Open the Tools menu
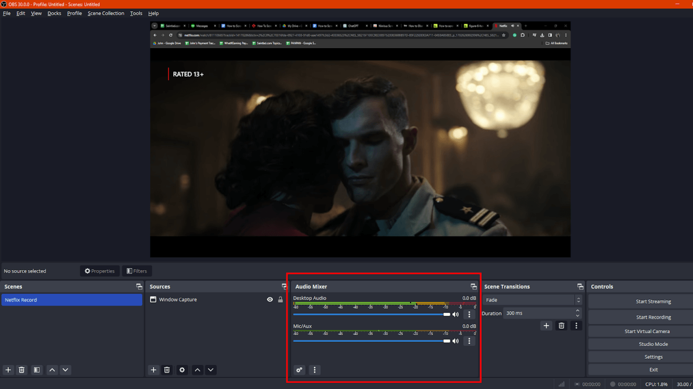The height and width of the screenshot is (389, 693). 136,13
